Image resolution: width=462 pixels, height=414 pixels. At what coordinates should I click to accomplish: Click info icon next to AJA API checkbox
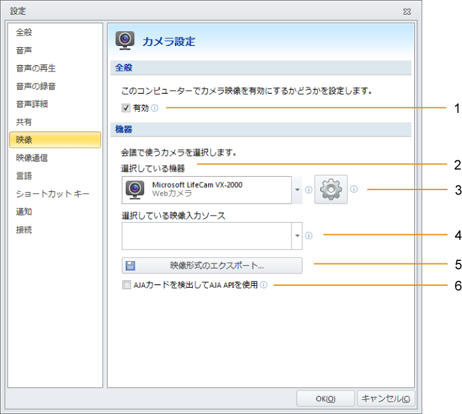click(264, 285)
